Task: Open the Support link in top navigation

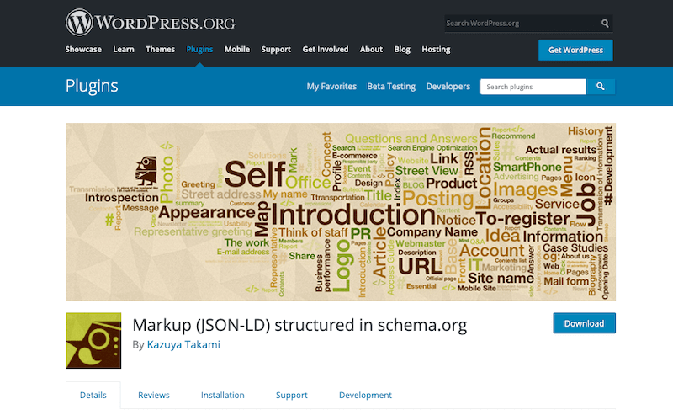Action: (x=276, y=50)
